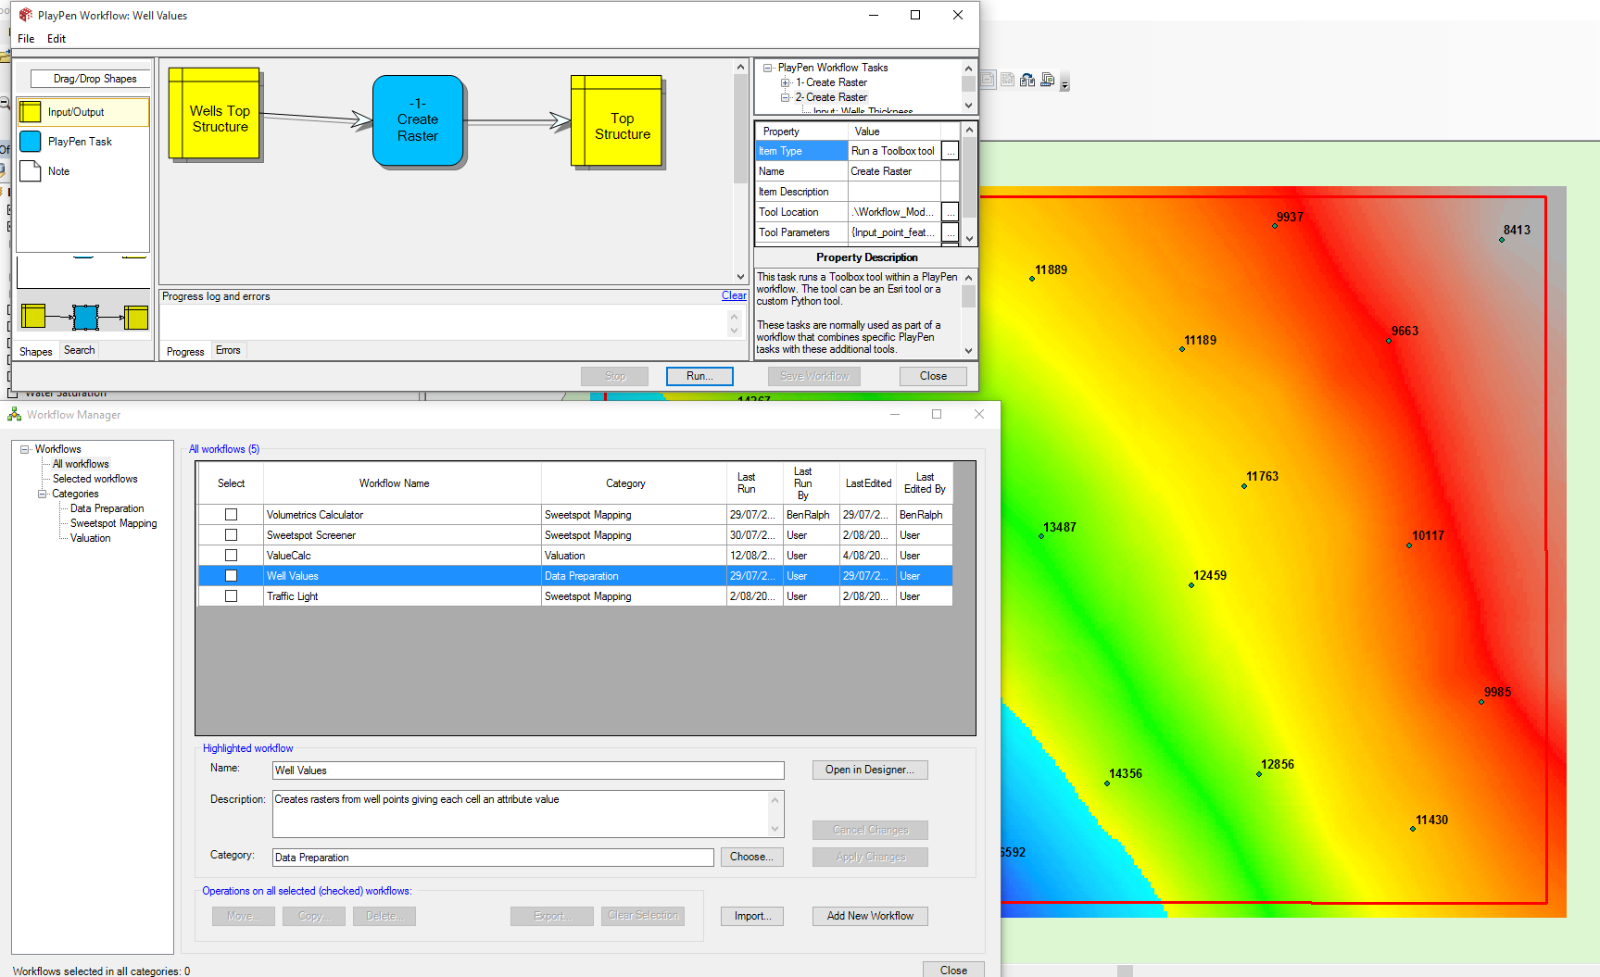The height and width of the screenshot is (977, 1600).
Task: Click the well point labeled 10117 on map
Action: (x=1409, y=545)
